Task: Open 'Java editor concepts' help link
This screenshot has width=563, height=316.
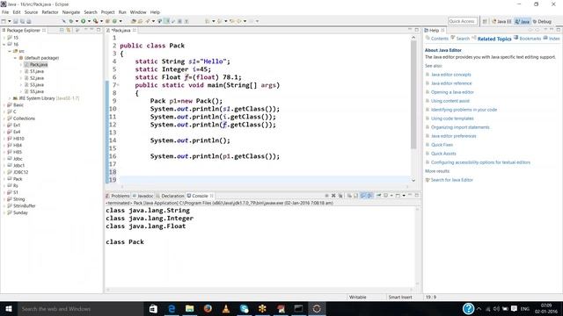Action: (451, 75)
